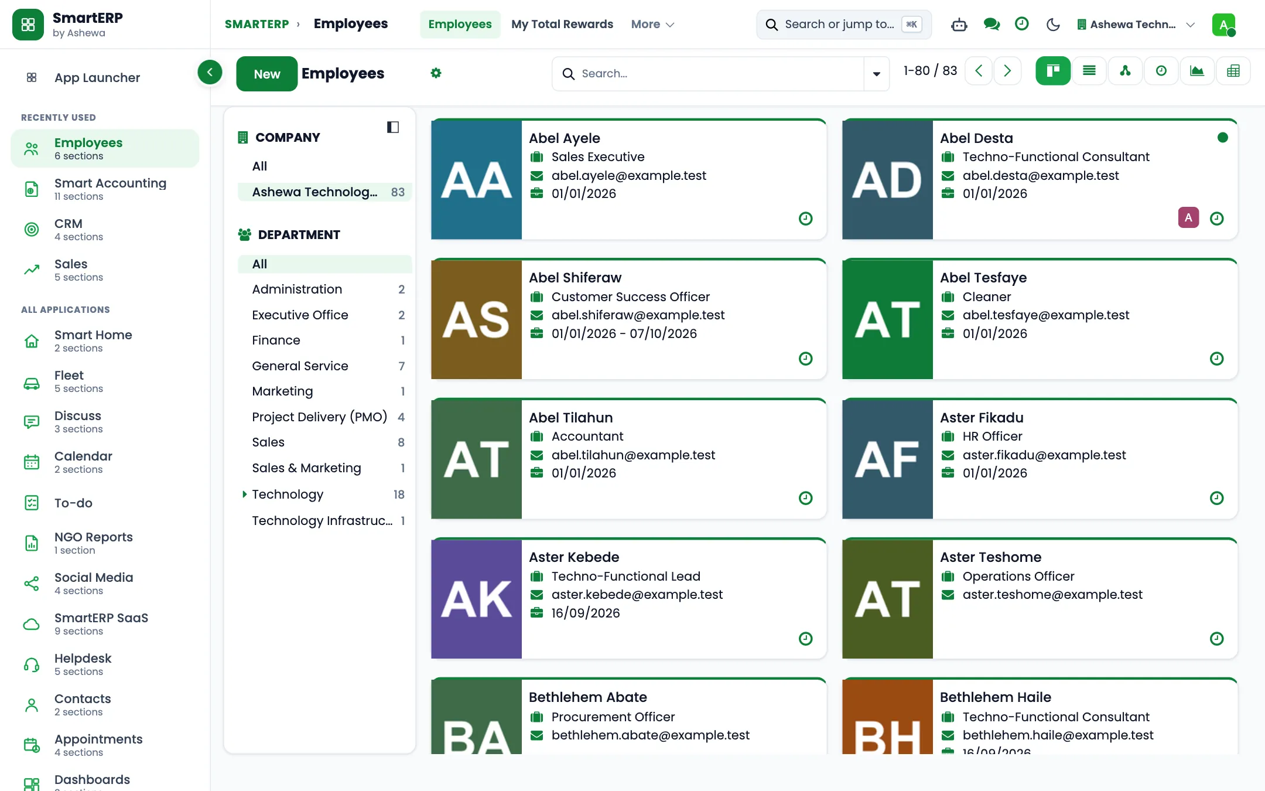Collapse the sidebar with arrow button
This screenshot has height=791, width=1265.
click(210, 72)
